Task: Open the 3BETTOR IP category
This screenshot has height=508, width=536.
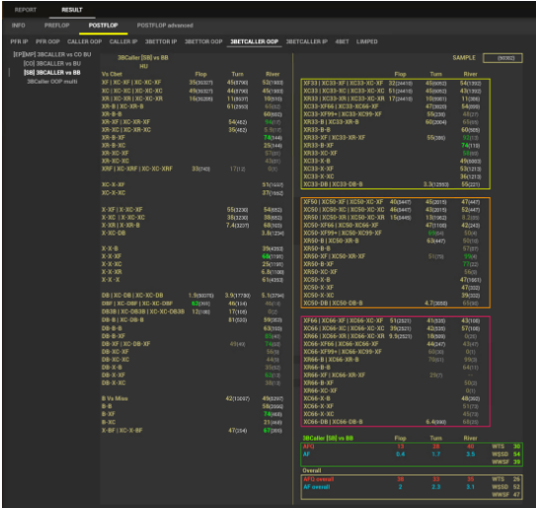Action: point(161,41)
